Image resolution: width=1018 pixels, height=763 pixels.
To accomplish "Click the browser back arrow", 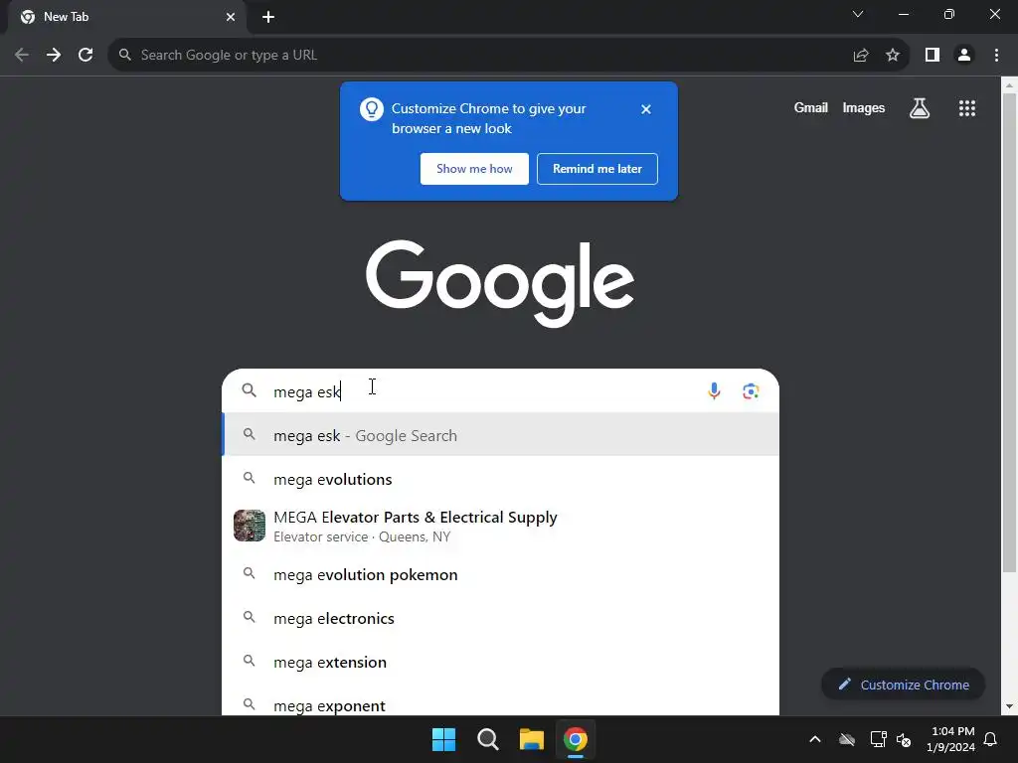I will pos(22,56).
